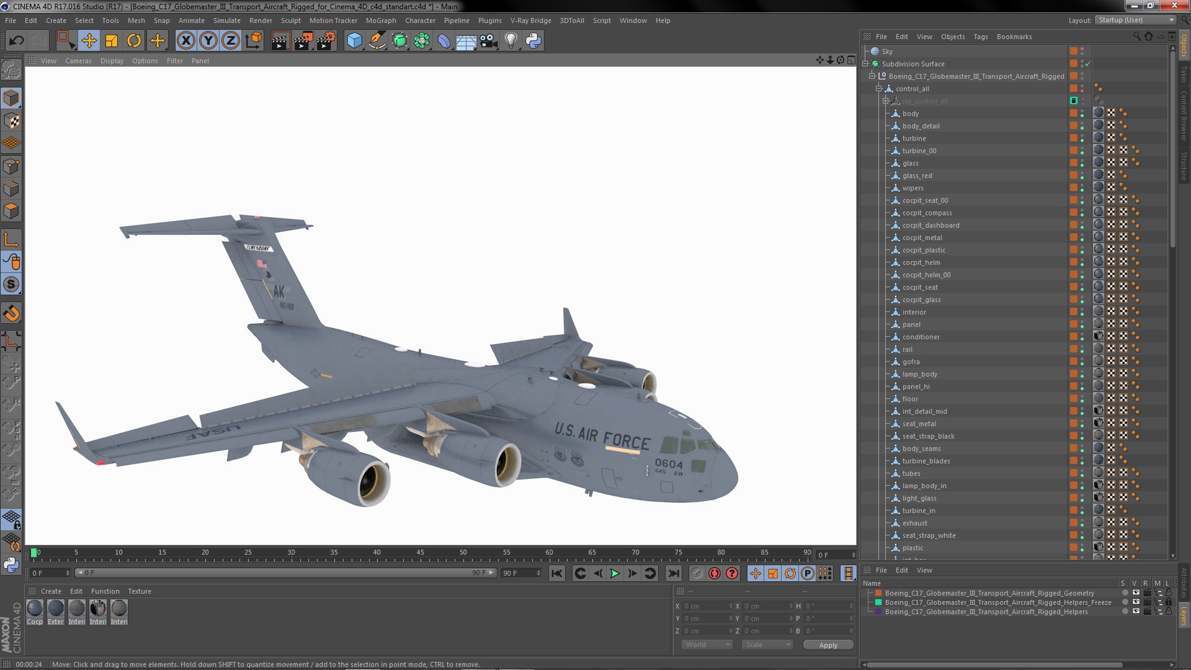The height and width of the screenshot is (670, 1191).
Task: Toggle lock for Rigged_Helpers_Freeze layer
Action: click(x=1169, y=602)
